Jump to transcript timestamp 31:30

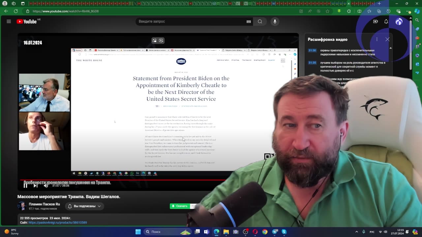312,50
